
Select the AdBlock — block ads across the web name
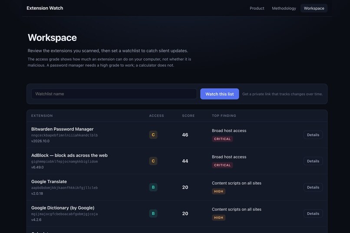pyautogui.click(x=69, y=155)
